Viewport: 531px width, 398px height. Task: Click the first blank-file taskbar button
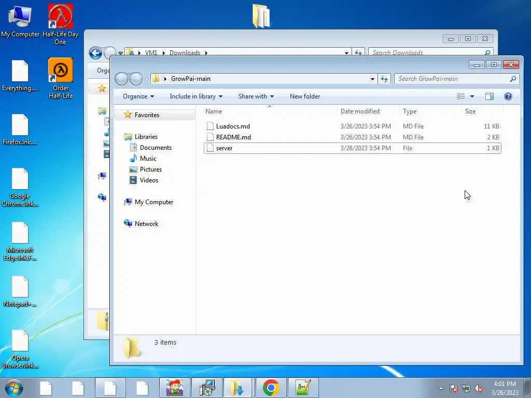tap(46, 388)
